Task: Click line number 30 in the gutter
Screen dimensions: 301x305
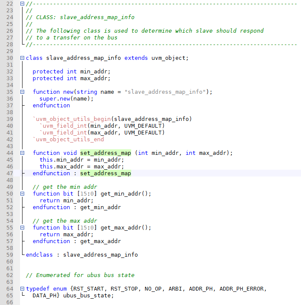Action: pyautogui.click(x=9, y=58)
